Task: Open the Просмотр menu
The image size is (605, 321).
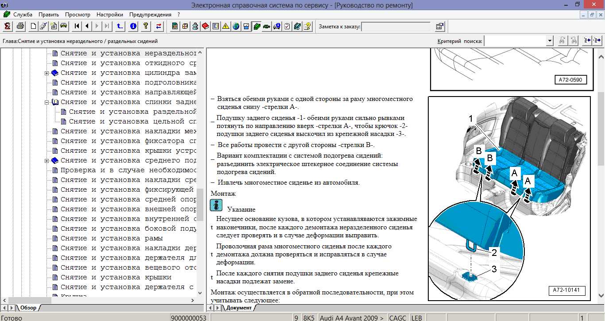Action: (78, 15)
